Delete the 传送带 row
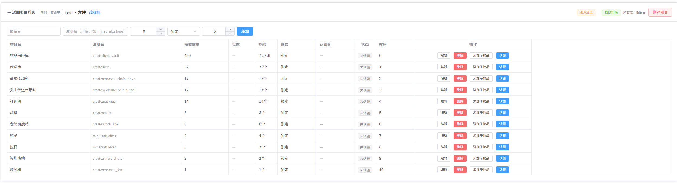The height and width of the screenshot is (183, 677). 460,67
